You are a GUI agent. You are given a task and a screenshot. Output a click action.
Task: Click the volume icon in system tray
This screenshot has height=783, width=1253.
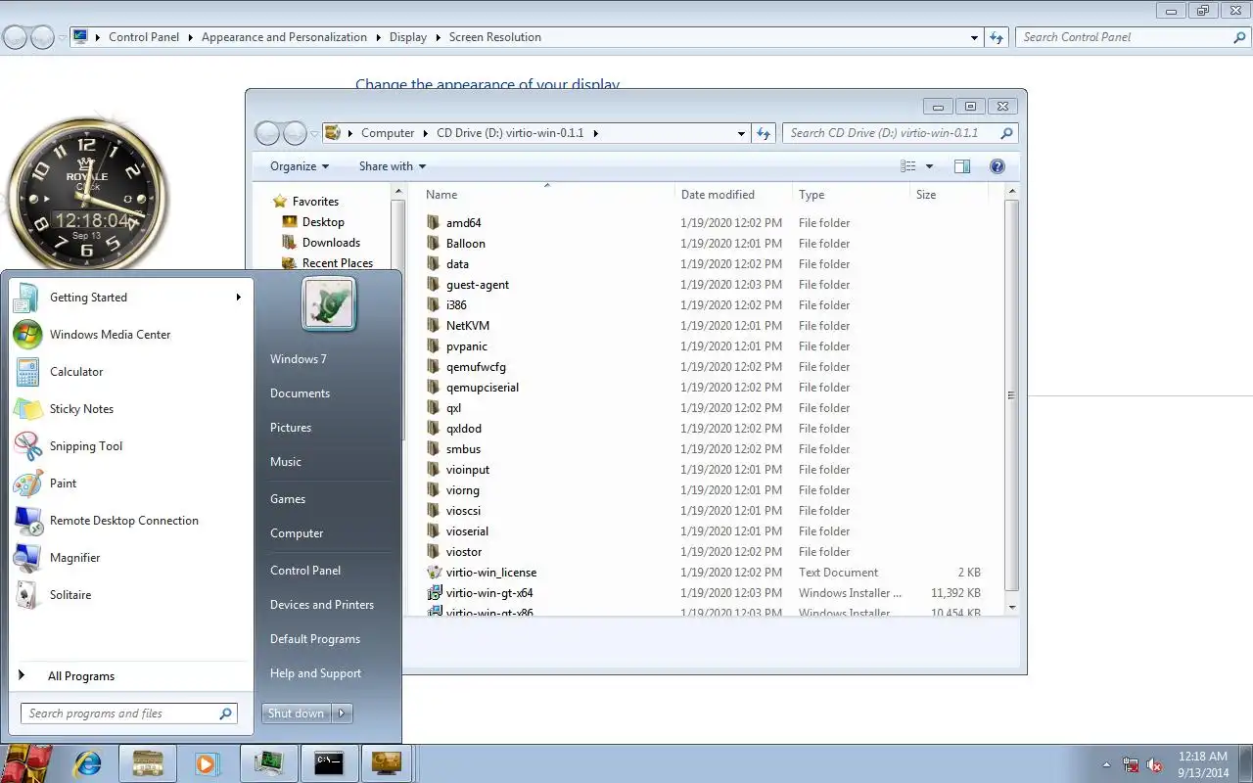coord(1154,764)
